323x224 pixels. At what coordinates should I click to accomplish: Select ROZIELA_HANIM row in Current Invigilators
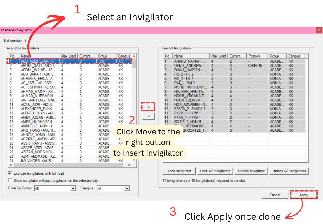tap(234, 122)
